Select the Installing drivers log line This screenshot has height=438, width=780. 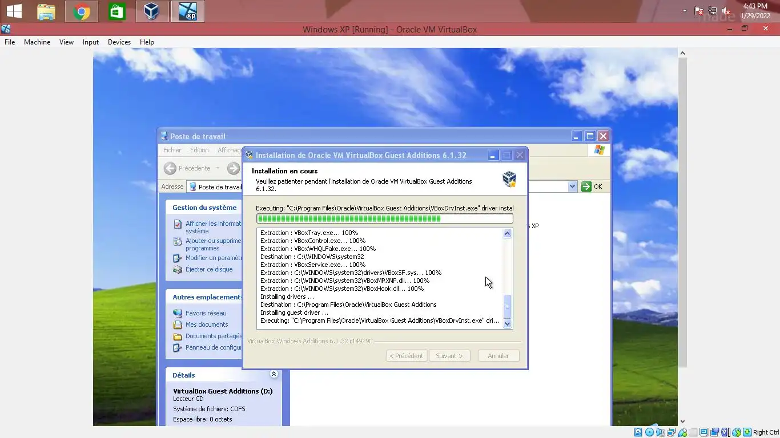click(287, 297)
